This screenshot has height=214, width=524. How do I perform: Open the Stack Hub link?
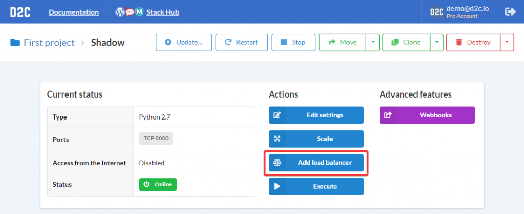coord(163,12)
